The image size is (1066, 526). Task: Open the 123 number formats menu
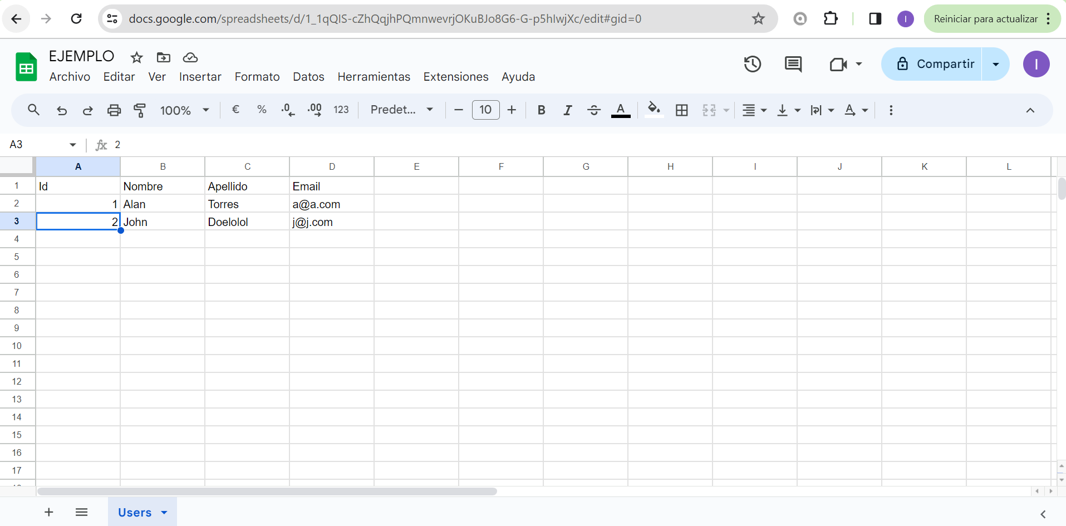341,110
